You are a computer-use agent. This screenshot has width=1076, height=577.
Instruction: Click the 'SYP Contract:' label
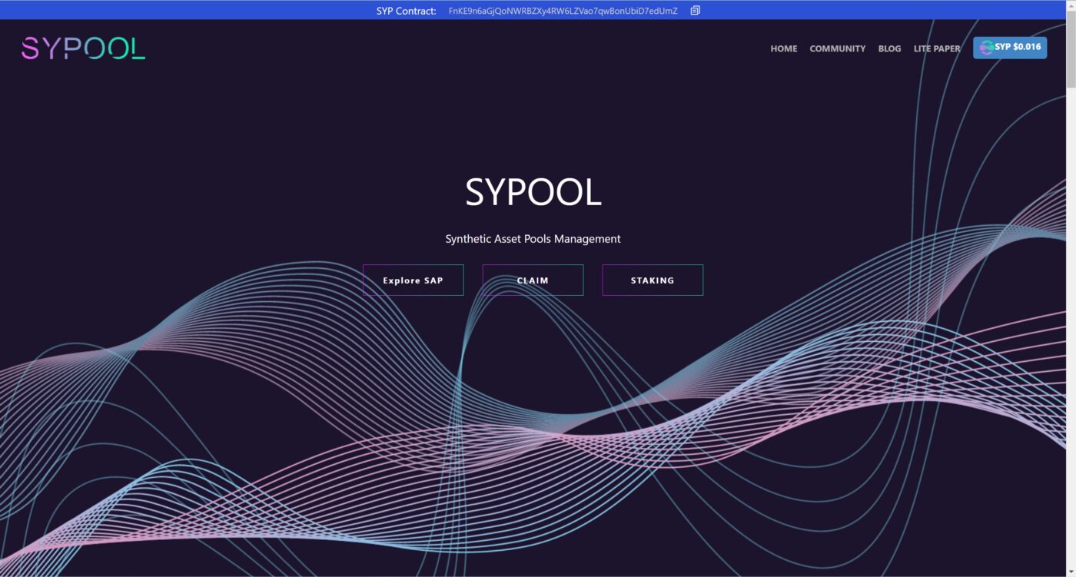407,11
